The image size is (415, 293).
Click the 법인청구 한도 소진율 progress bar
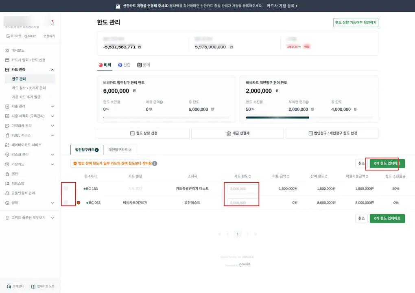coord(166,118)
